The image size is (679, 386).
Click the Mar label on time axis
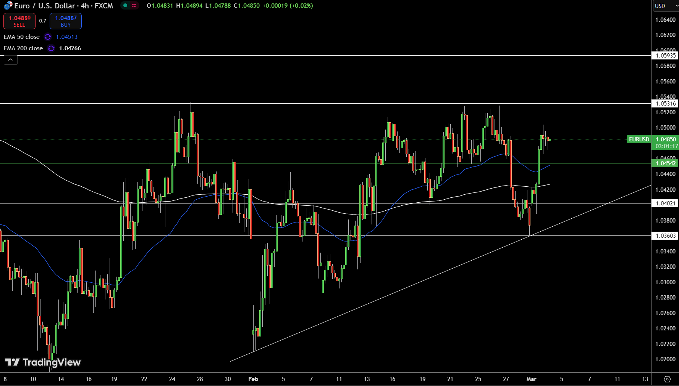[531, 379]
